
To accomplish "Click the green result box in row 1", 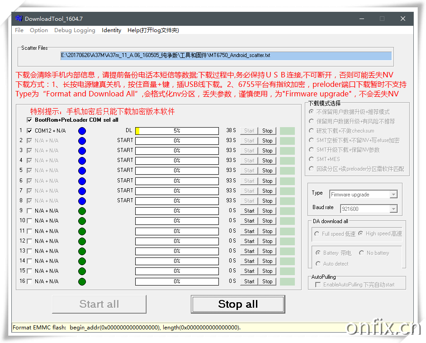I will [x=287, y=131].
